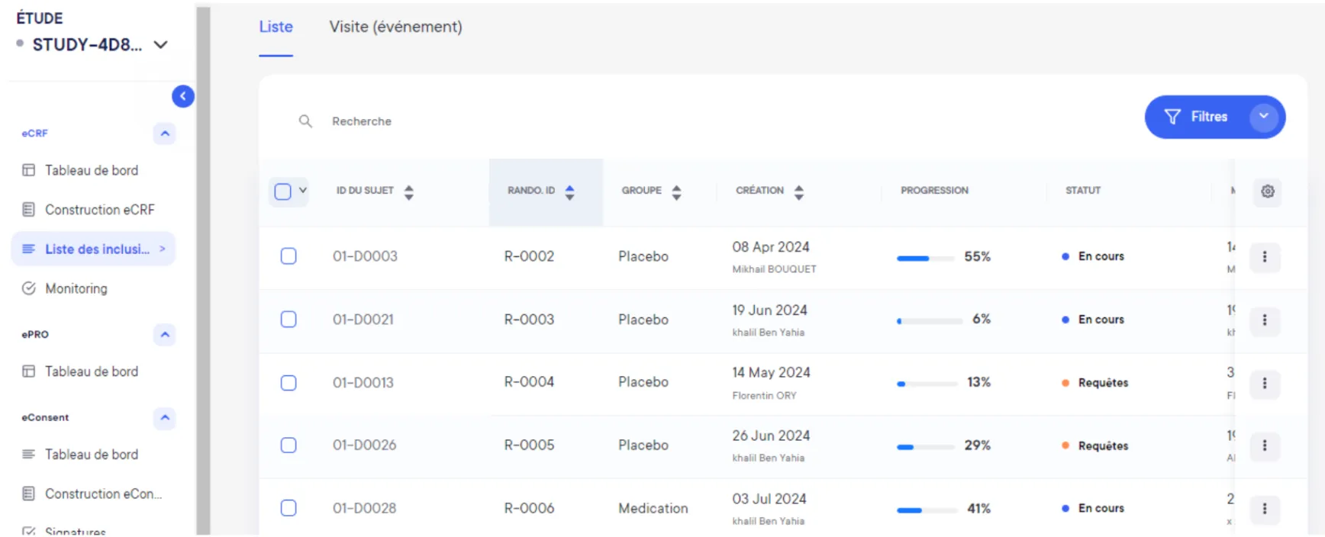Screen dimensions: 1325x537
Task: Click eConsent Tableau de bord icon
Action: coord(29,455)
